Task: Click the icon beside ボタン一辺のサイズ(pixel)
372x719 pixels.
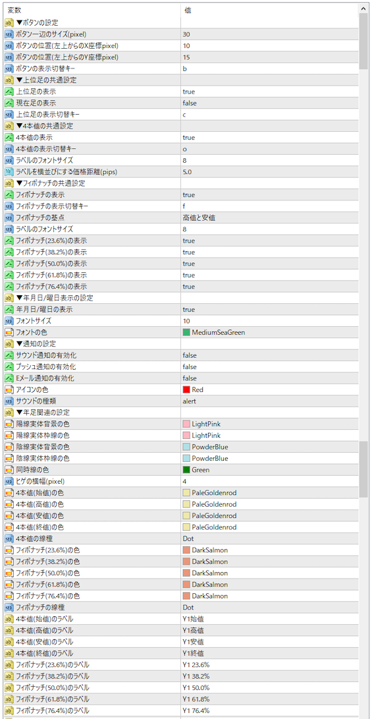Action: coord(9,34)
